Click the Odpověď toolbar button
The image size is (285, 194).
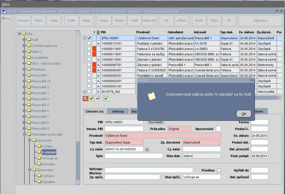point(149,21)
